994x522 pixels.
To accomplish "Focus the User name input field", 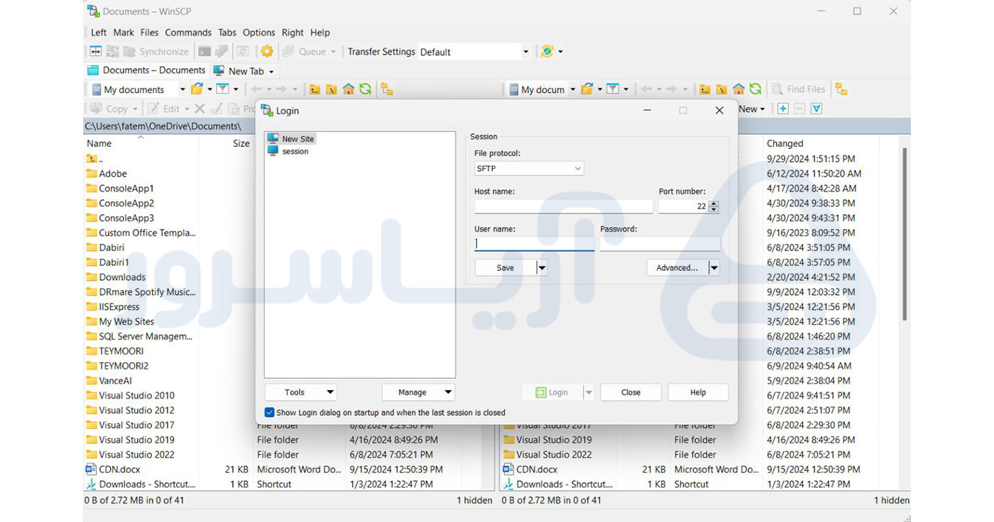I will click(534, 244).
